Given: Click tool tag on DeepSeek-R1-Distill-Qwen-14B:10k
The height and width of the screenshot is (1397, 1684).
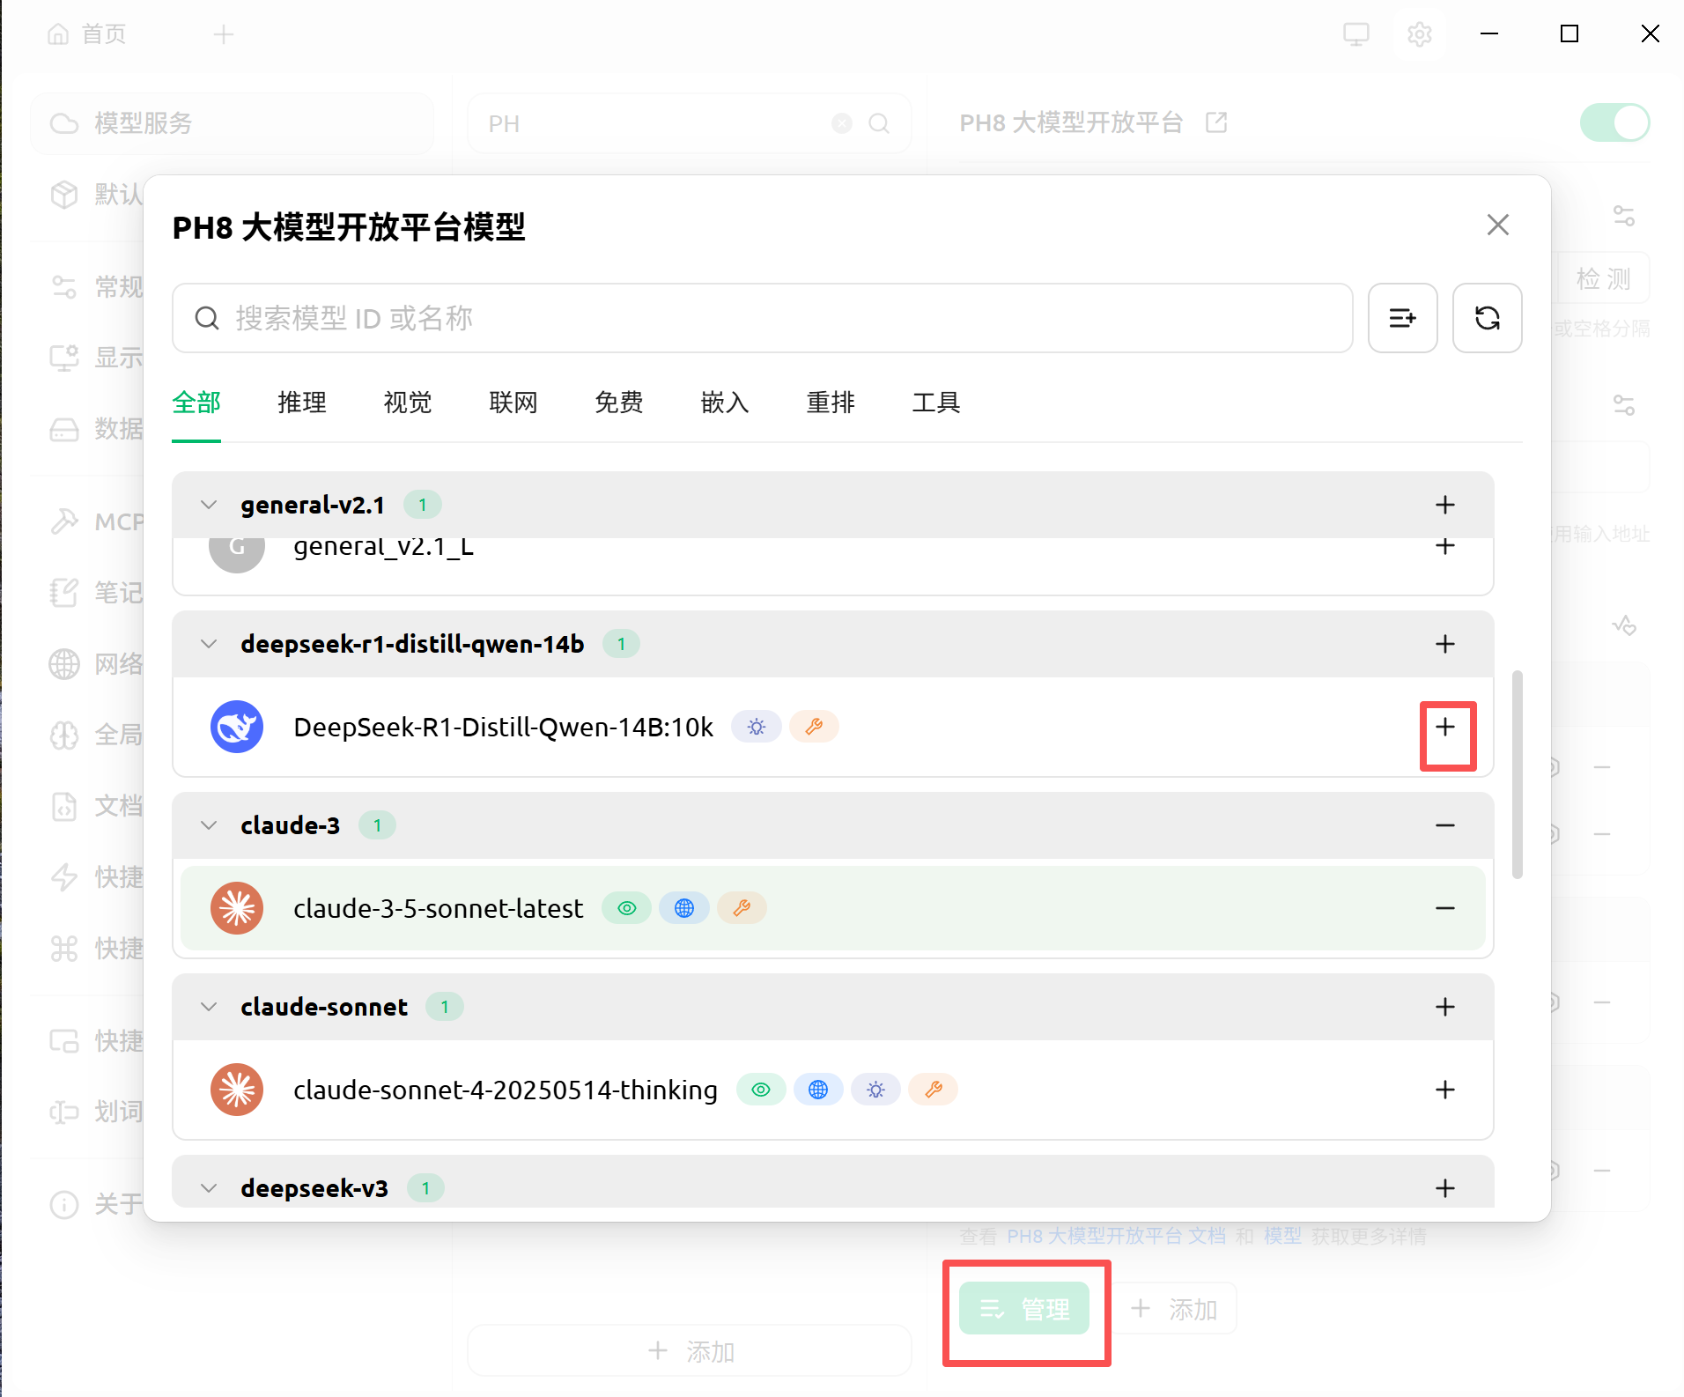Looking at the screenshot, I should (x=814, y=727).
